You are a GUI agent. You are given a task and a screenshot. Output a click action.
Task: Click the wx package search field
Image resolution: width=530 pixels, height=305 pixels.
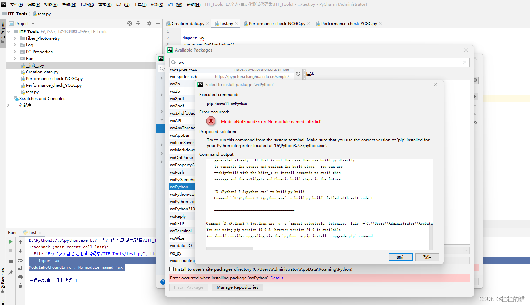tap(320, 62)
